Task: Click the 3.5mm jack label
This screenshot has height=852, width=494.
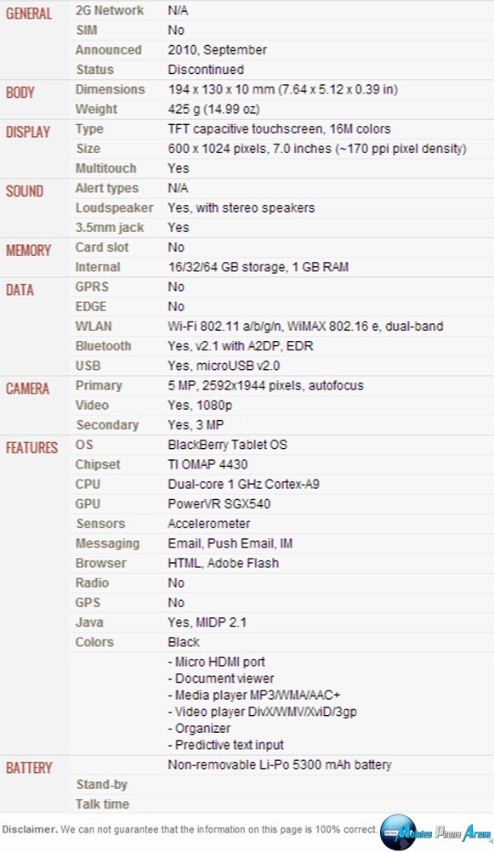Action: tap(110, 228)
